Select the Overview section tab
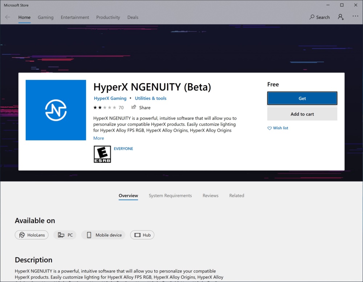Image resolution: width=363 pixels, height=282 pixels. point(128,196)
